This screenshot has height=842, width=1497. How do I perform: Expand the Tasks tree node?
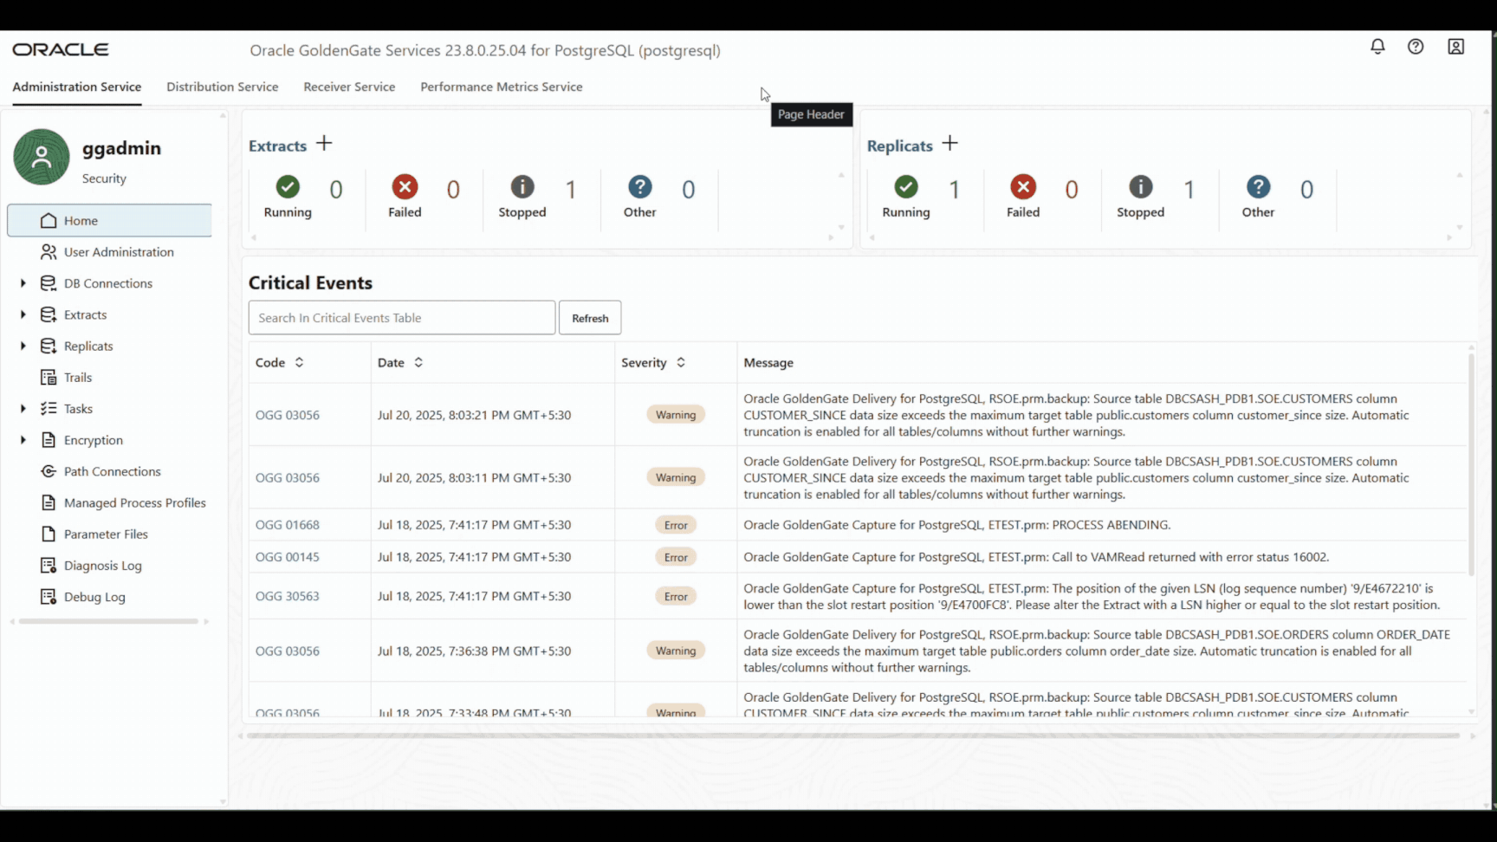pos(23,408)
